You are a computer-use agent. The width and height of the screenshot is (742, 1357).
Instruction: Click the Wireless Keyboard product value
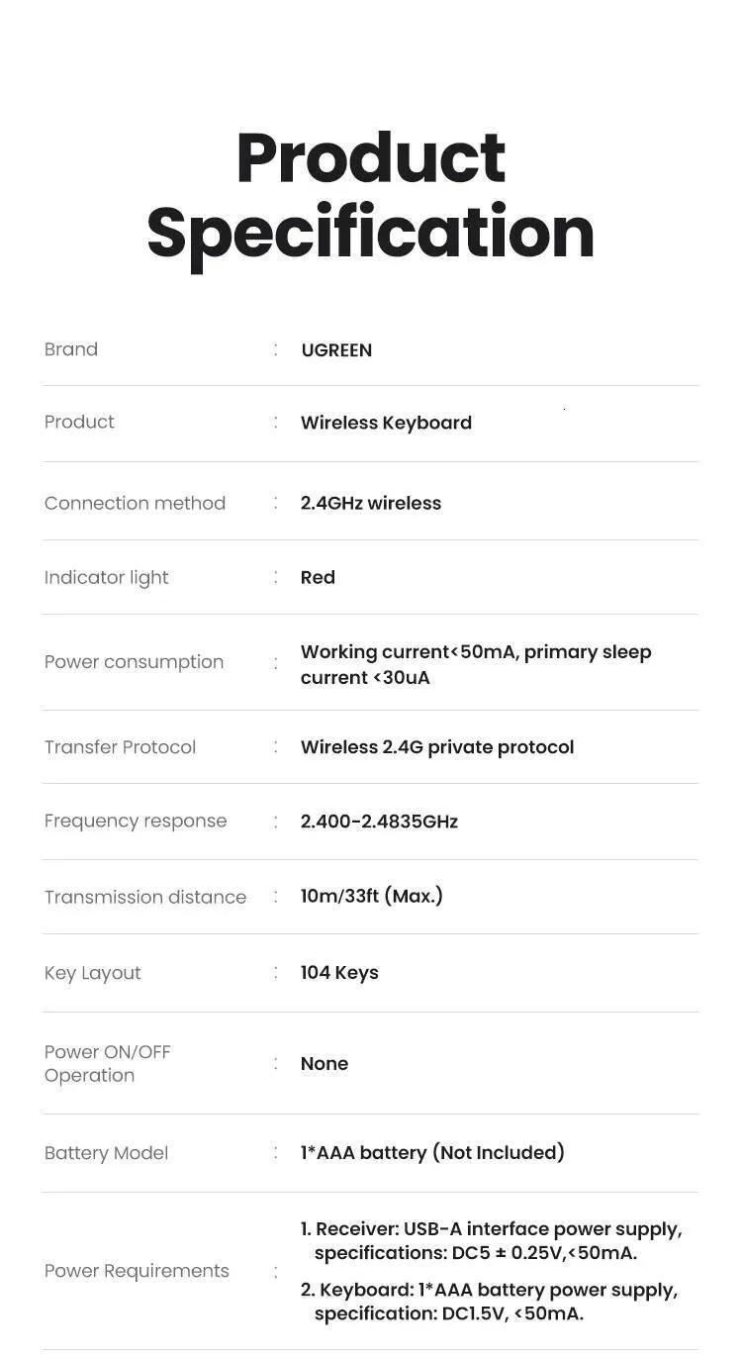point(386,423)
